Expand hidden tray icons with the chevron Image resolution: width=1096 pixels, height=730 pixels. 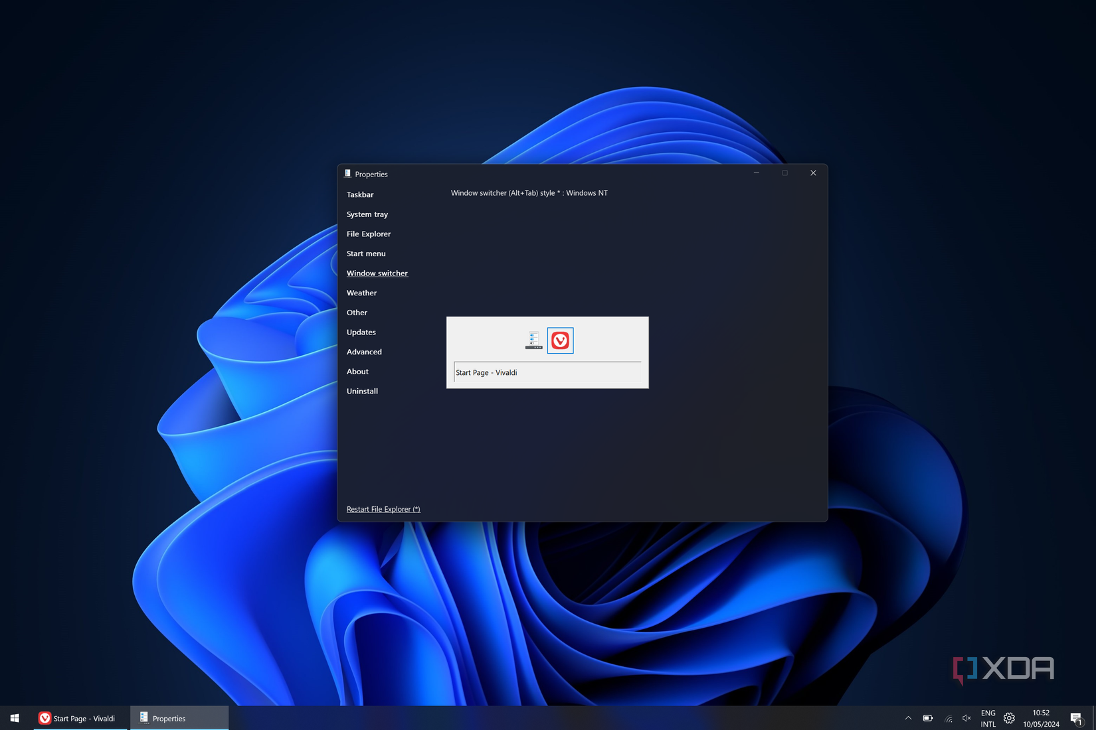coord(908,718)
